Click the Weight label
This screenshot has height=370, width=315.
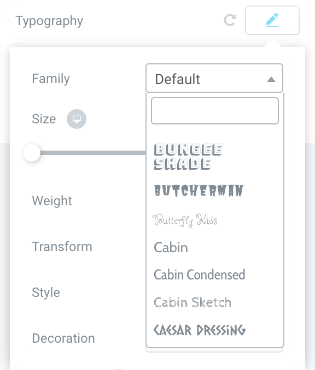pos(52,201)
